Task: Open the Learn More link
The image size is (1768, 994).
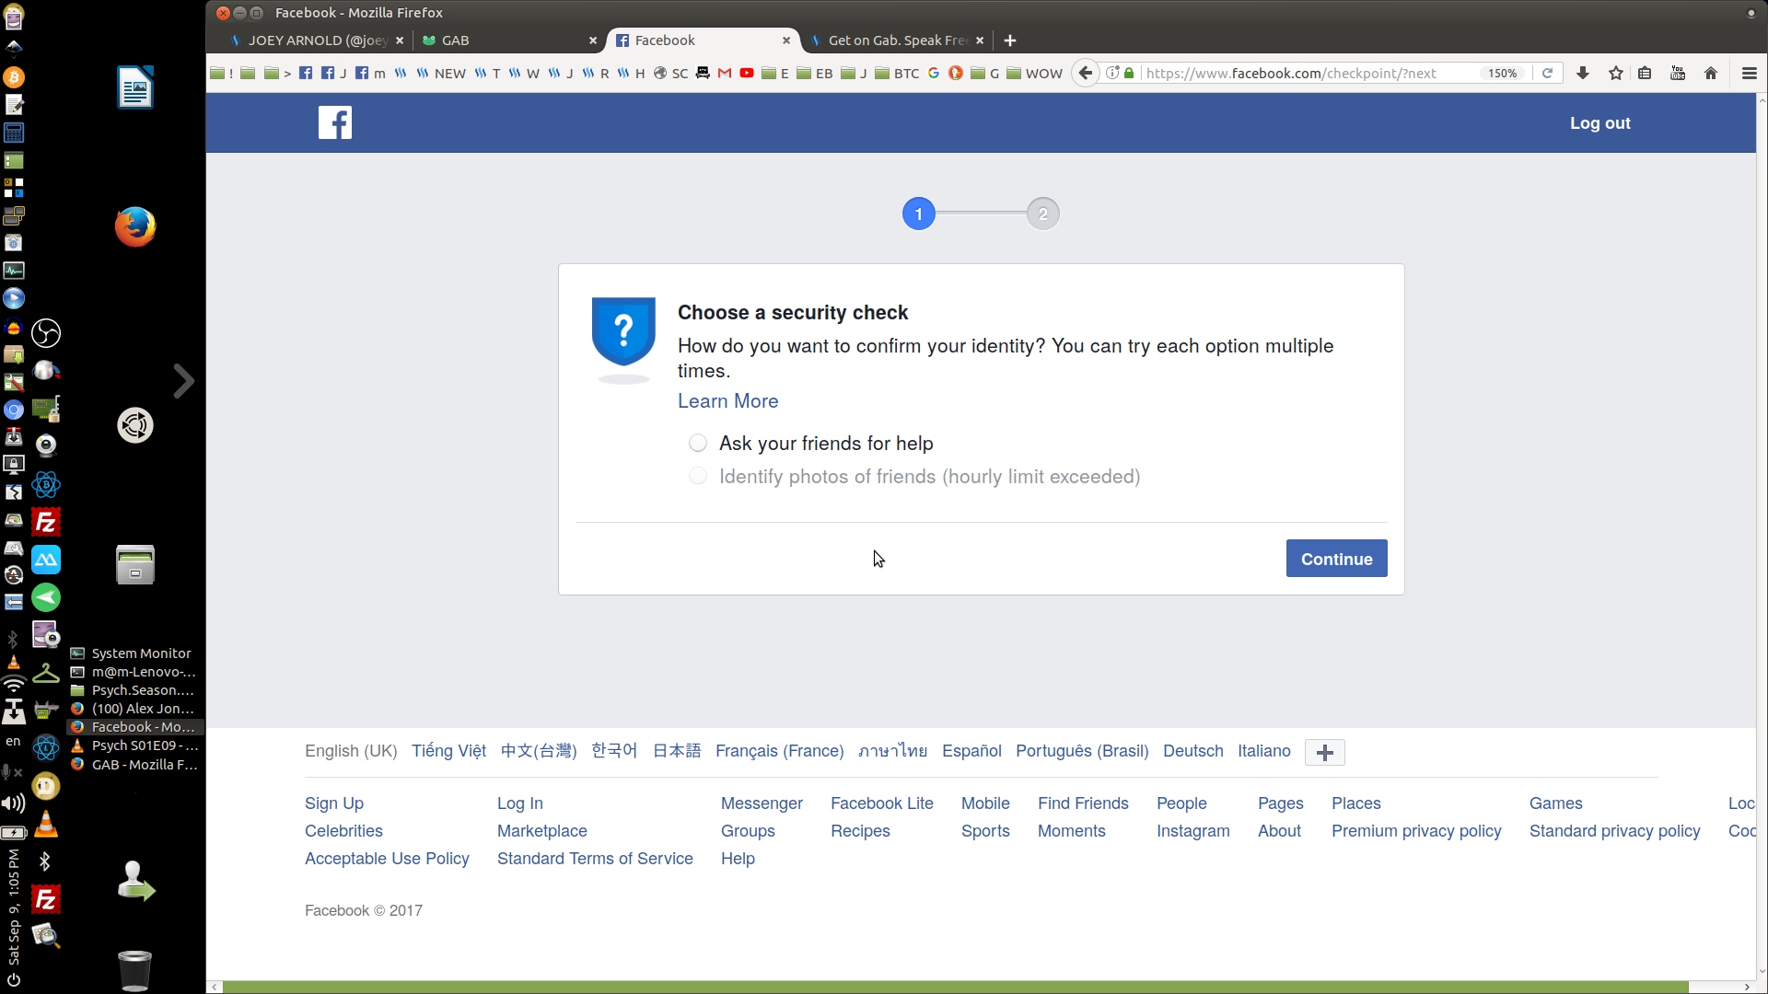Action: [727, 401]
